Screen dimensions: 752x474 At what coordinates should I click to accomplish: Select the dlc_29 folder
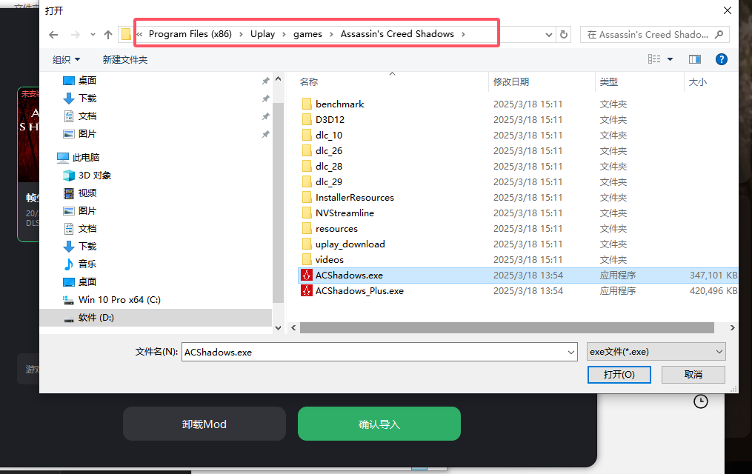tap(329, 182)
